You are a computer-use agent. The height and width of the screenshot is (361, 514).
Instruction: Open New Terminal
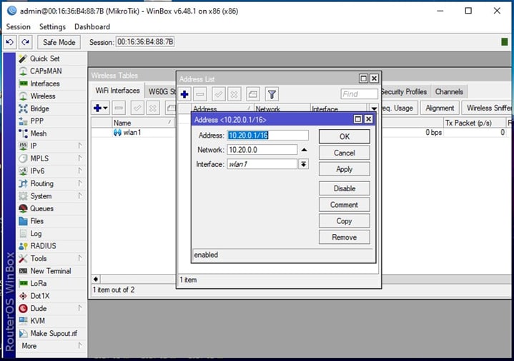(x=51, y=271)
